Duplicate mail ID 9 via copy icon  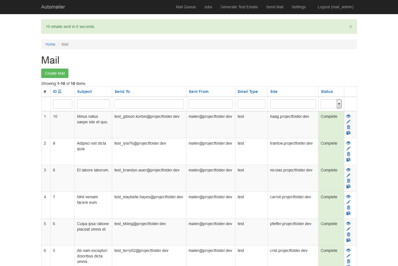pos(348,160)
